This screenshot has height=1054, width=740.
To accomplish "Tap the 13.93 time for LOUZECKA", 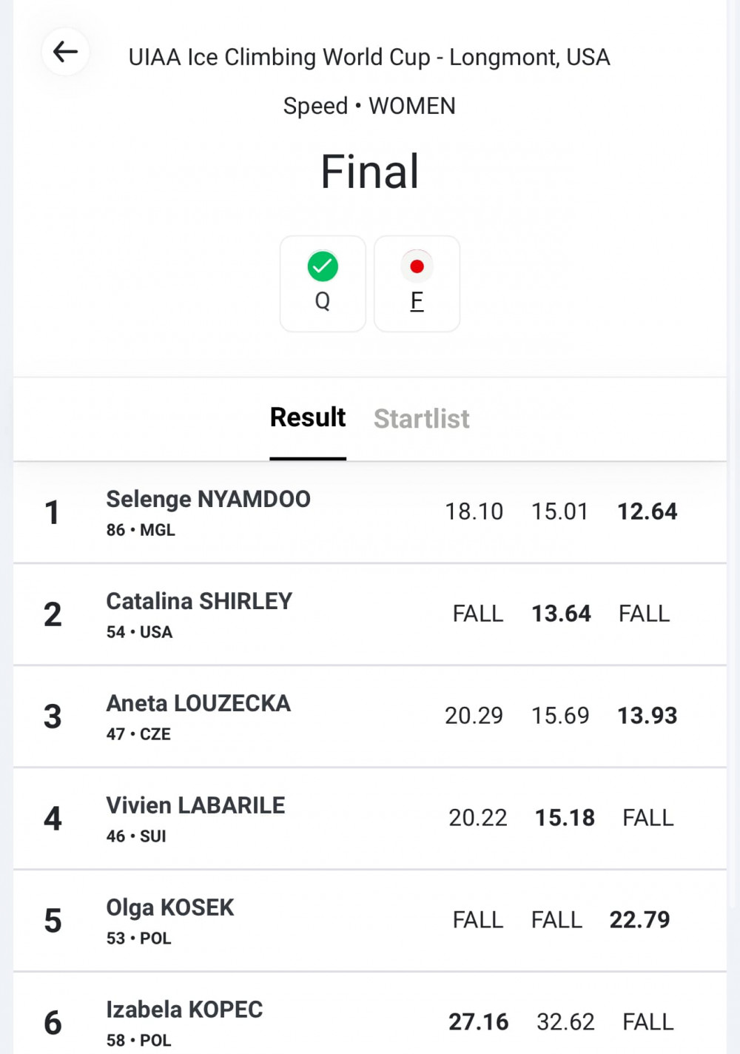I will click(x=647, y=716).
